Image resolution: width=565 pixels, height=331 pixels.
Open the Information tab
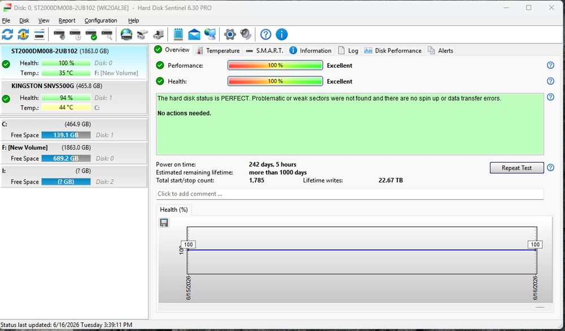pos(310,51)
